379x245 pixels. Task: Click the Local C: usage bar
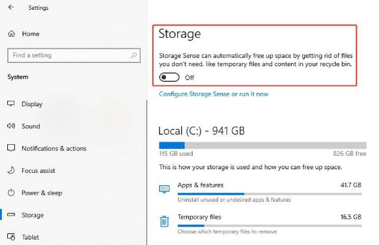pos(262,145)
